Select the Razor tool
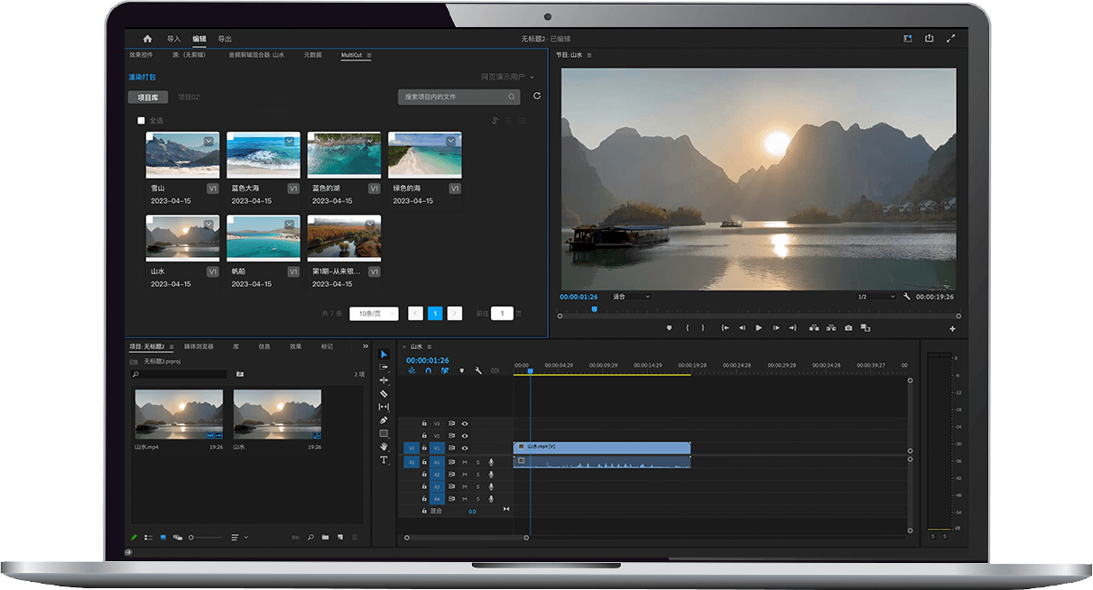1093x590 pixels. (384, 393)
